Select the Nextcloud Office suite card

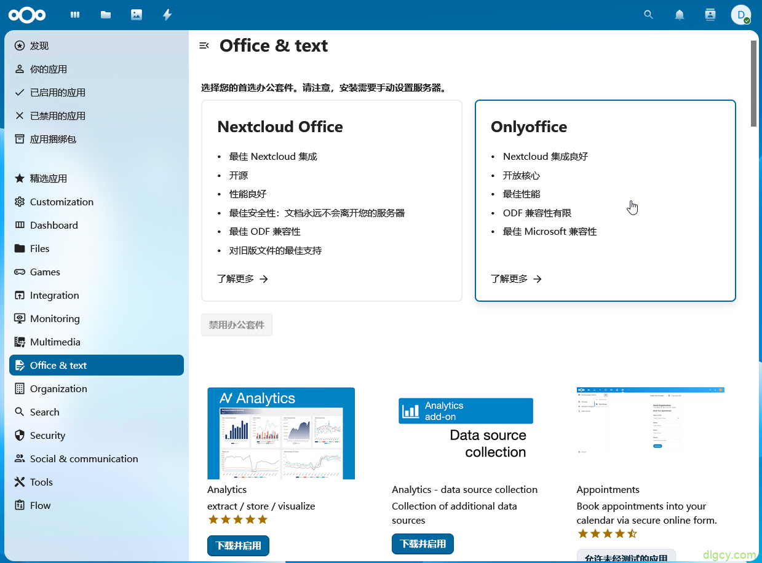(331, 200)
